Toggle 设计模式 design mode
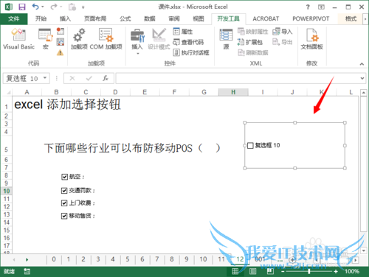The height and width of the screenshot is (277, 369). click(159, 39)
